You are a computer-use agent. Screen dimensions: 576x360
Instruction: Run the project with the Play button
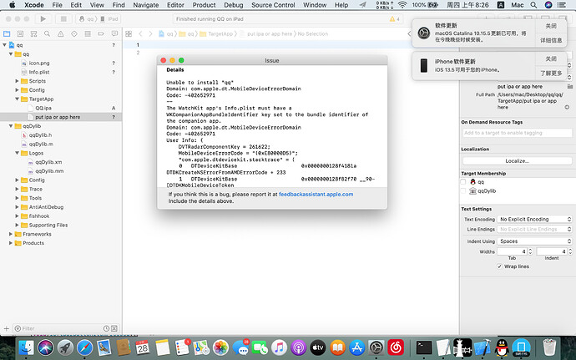pyautogui.click(x=43, y=18)
